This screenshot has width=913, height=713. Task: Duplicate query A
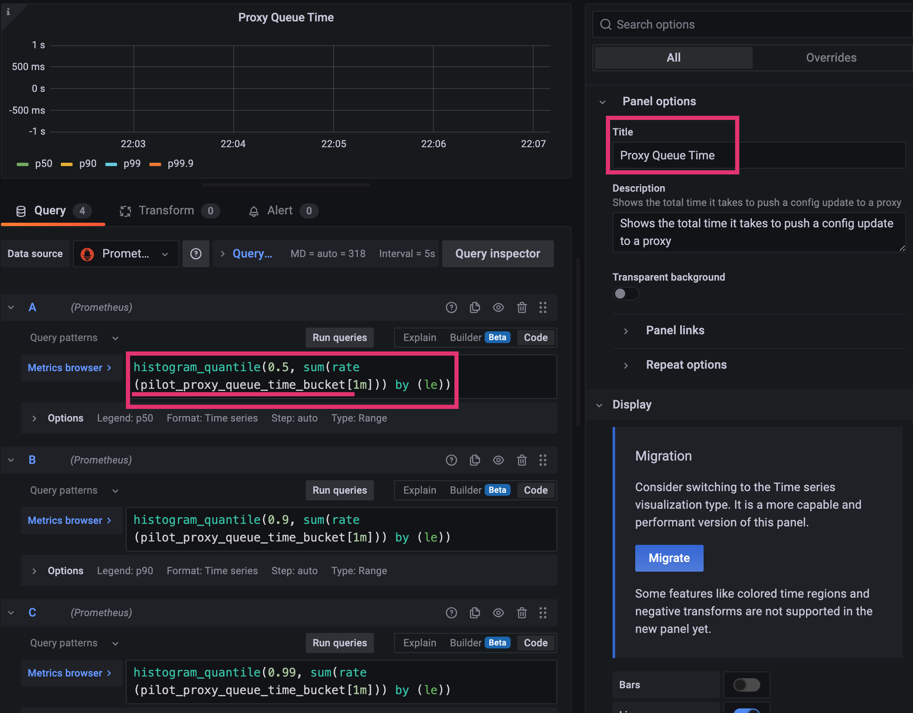point(475,307)
